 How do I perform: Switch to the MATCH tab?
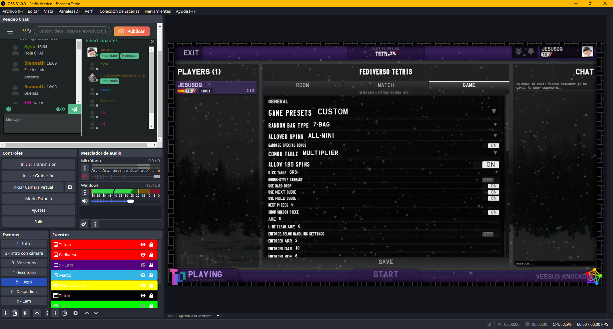click(x=386, y=85)
